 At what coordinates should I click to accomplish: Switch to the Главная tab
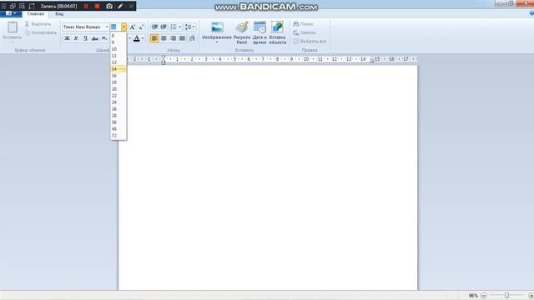pos(36,14)
